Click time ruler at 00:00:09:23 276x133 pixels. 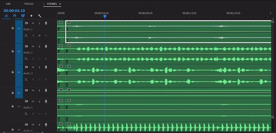(x=146, y=13)
